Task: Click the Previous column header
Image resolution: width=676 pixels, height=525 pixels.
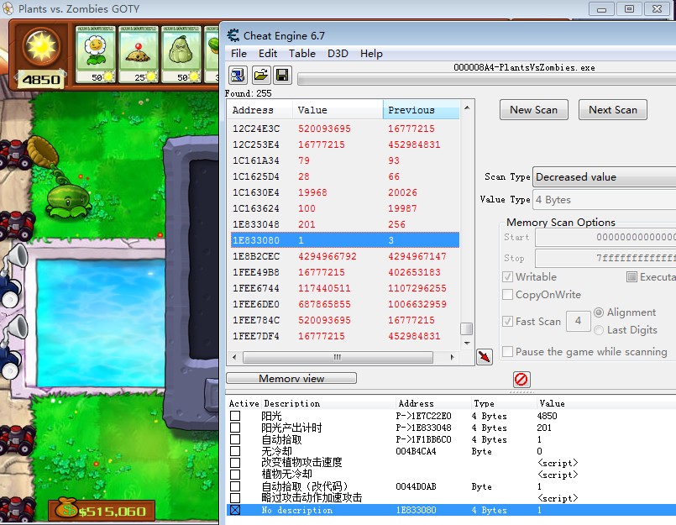Action: point(422,110)
